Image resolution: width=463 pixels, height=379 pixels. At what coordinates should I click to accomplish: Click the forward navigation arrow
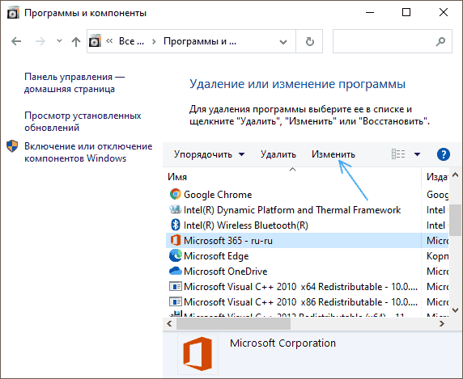click(40, 41)
